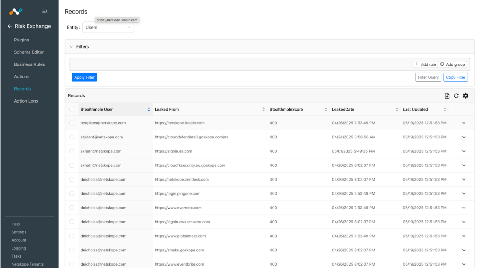Open Filter Query

pyautogui.click(x=428, y=77)
